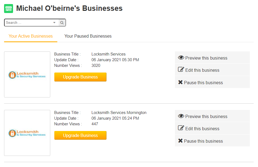The image size is (258, 167).
Task: Open the Locksmith Services Mornington logo thumbnail
Action: pos(27,133)
